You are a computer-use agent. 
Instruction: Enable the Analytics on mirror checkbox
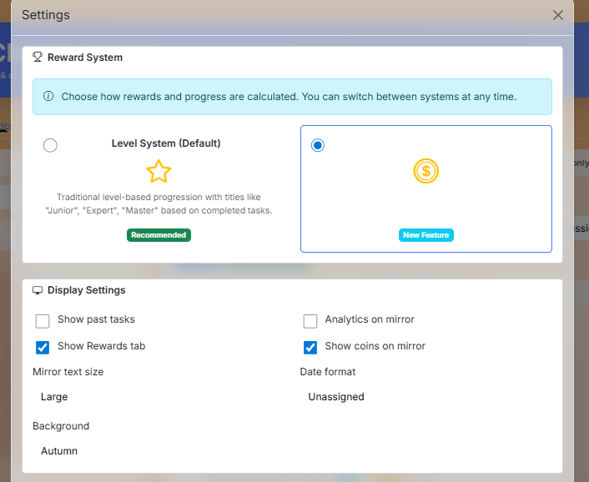tap(310, 320)
